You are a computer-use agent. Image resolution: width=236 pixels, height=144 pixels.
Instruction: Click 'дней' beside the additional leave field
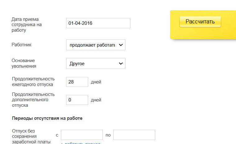96,100
